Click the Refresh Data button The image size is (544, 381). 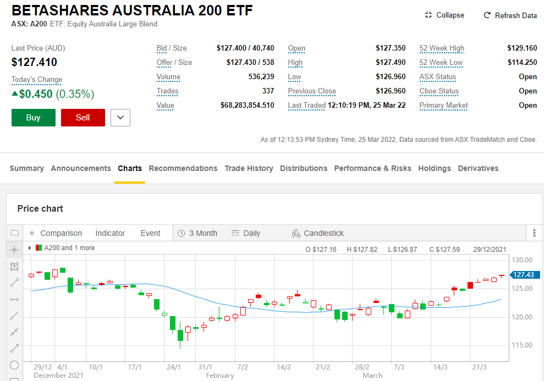click(510, 15)
